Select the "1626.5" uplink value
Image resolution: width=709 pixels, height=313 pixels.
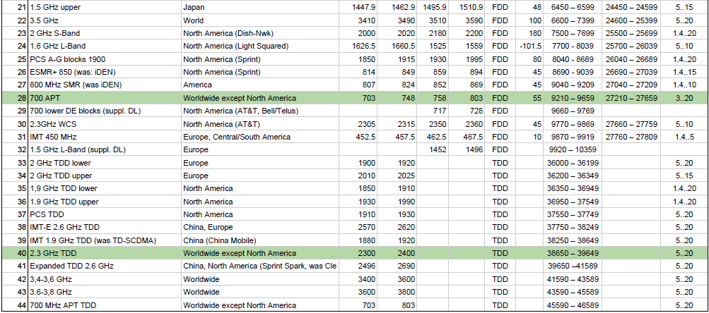click(x=364, y=46)
